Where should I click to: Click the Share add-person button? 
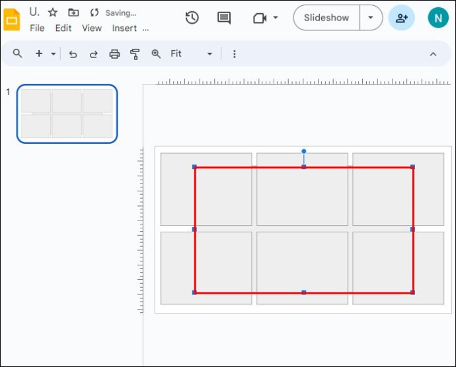(402, 18)
